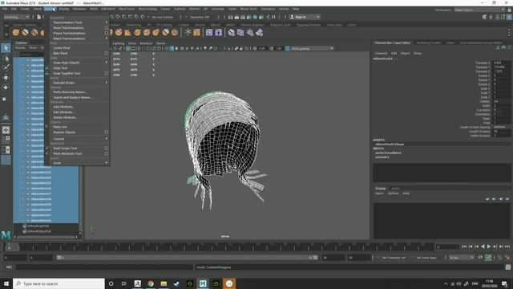
Task: Click the purple star shelf icon
Action: click(218, 32)
